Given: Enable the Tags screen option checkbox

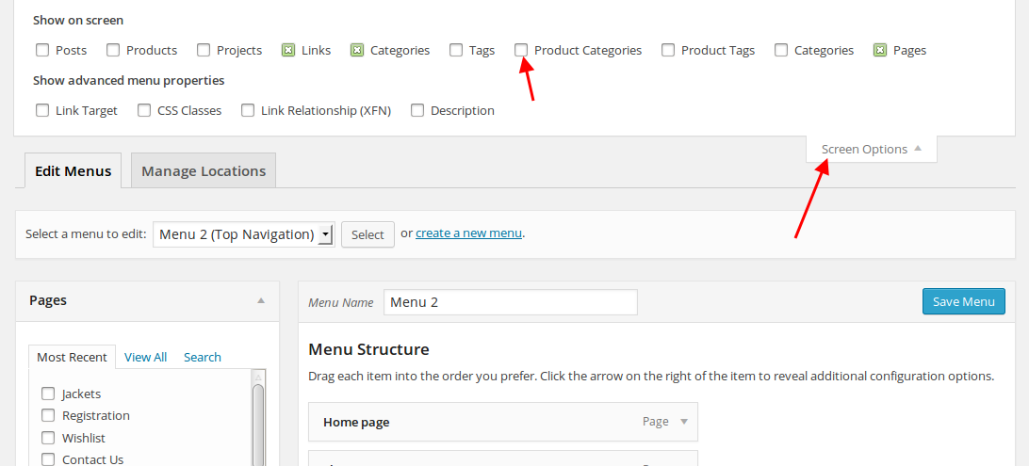Looking at the screenshot, I should pyautogui.click(x=455, y=50).
